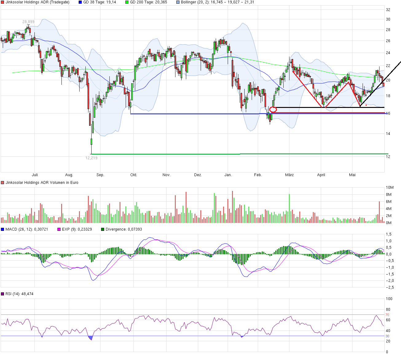Screen dimensions: 401x356
Task: Click the 16 price axis value
Action: click(x=388, y=113)
